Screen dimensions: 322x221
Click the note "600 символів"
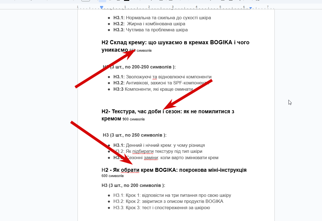(112, 176)
